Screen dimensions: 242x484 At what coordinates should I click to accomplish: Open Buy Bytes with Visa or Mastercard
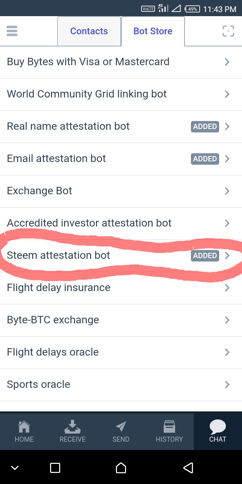tap(88, 62)
